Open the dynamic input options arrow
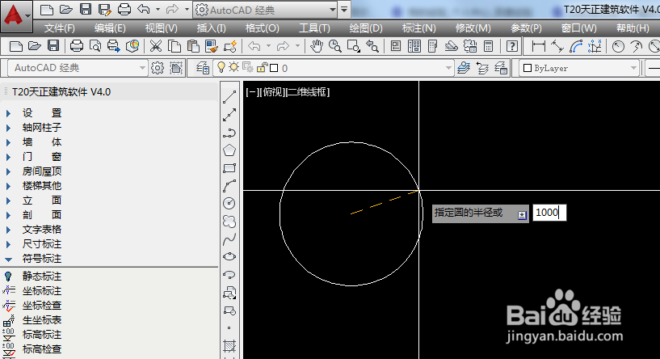 tap(522, 215)
